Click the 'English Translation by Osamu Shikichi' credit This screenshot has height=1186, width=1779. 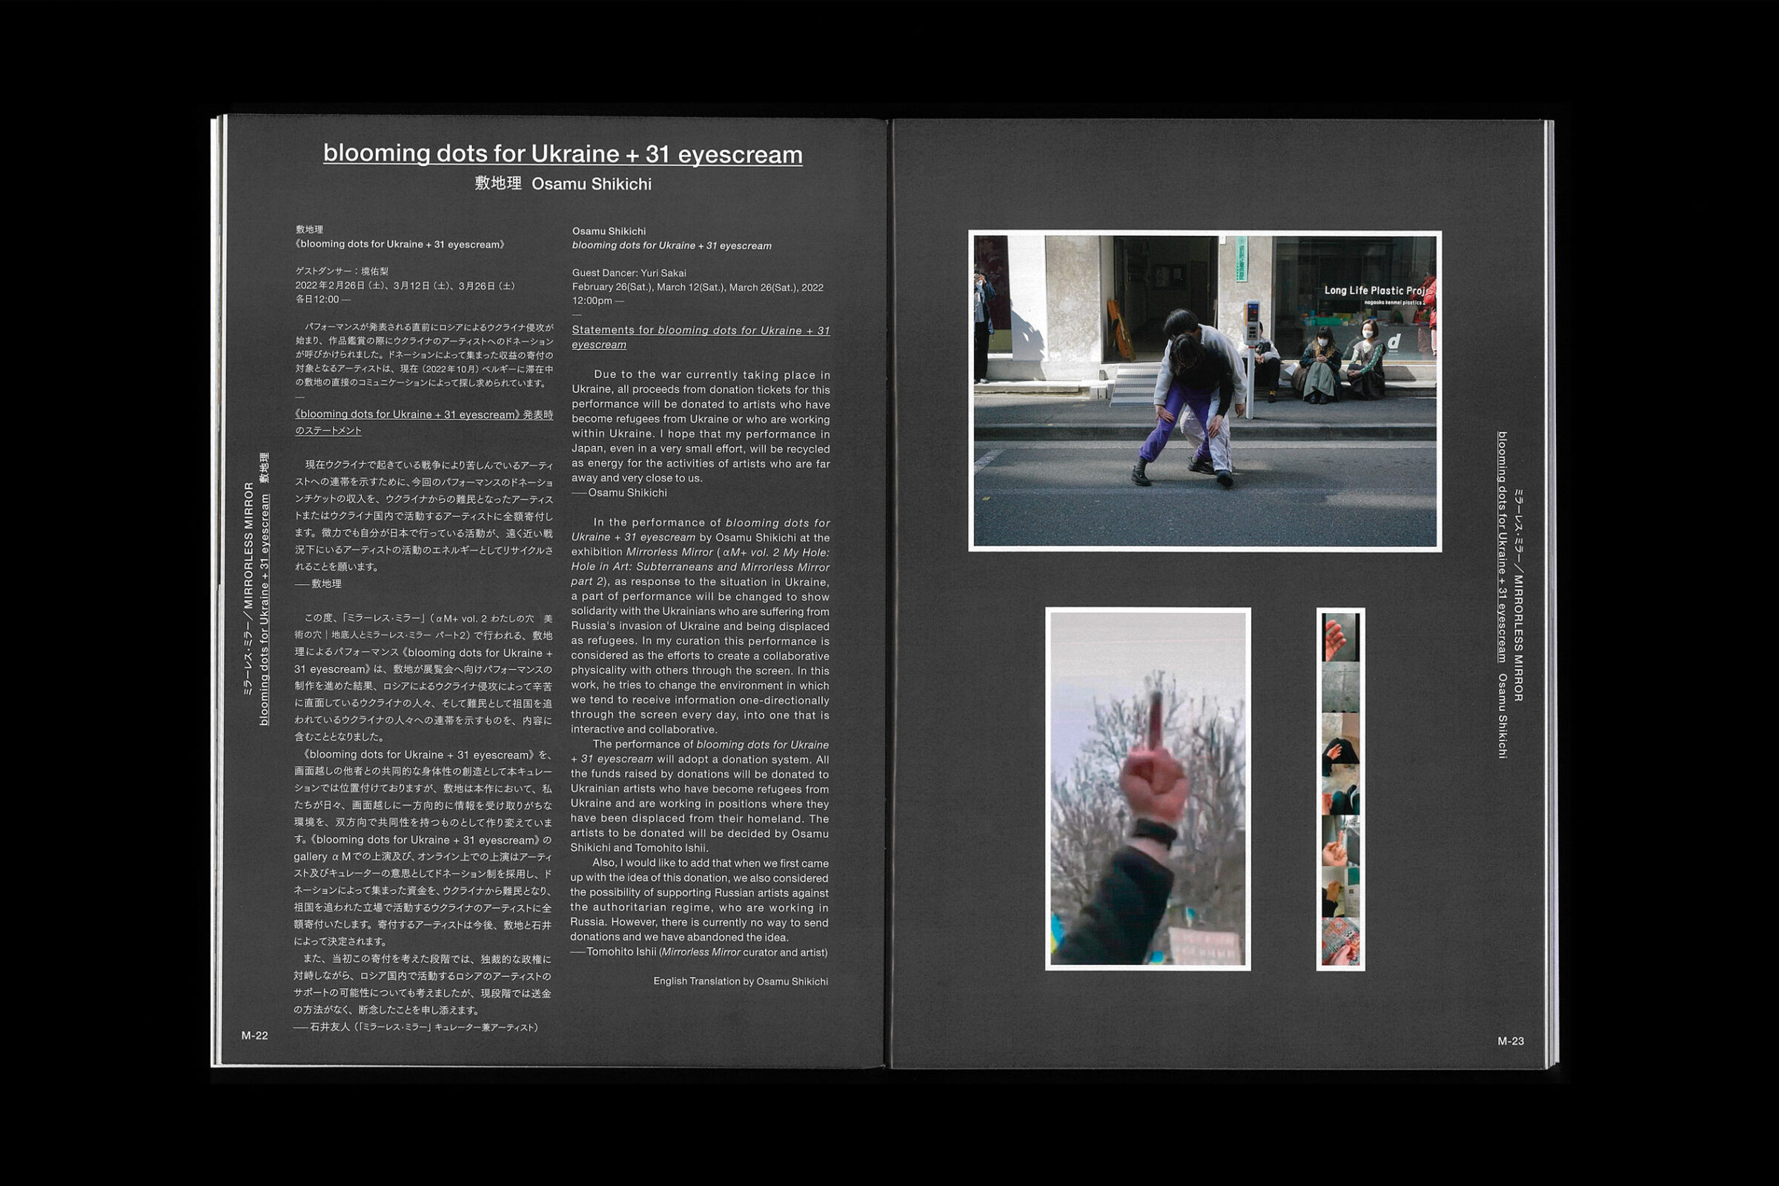click(x=740, y=981)
